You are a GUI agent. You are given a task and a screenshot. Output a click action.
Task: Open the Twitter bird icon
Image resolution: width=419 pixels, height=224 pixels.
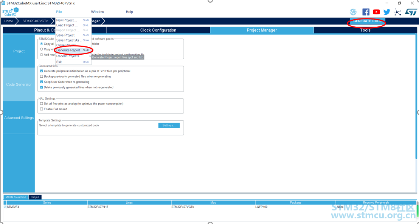pos(386,12)
